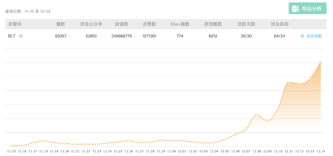Image resolution: width=333 pixels, height=156 pixels.
Task: Export the analysis with 导出分析 button
Action: [307, 9]
